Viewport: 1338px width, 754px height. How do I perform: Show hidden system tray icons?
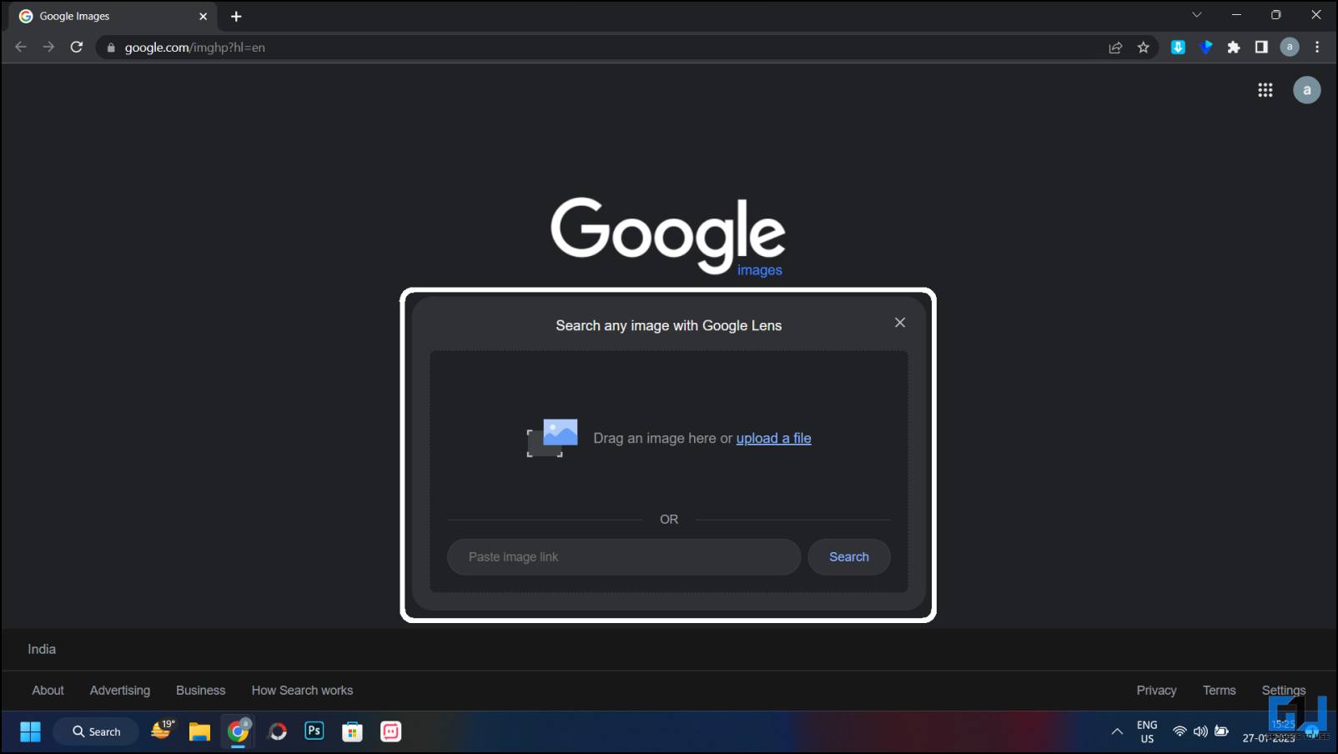tap(1117, 731)
